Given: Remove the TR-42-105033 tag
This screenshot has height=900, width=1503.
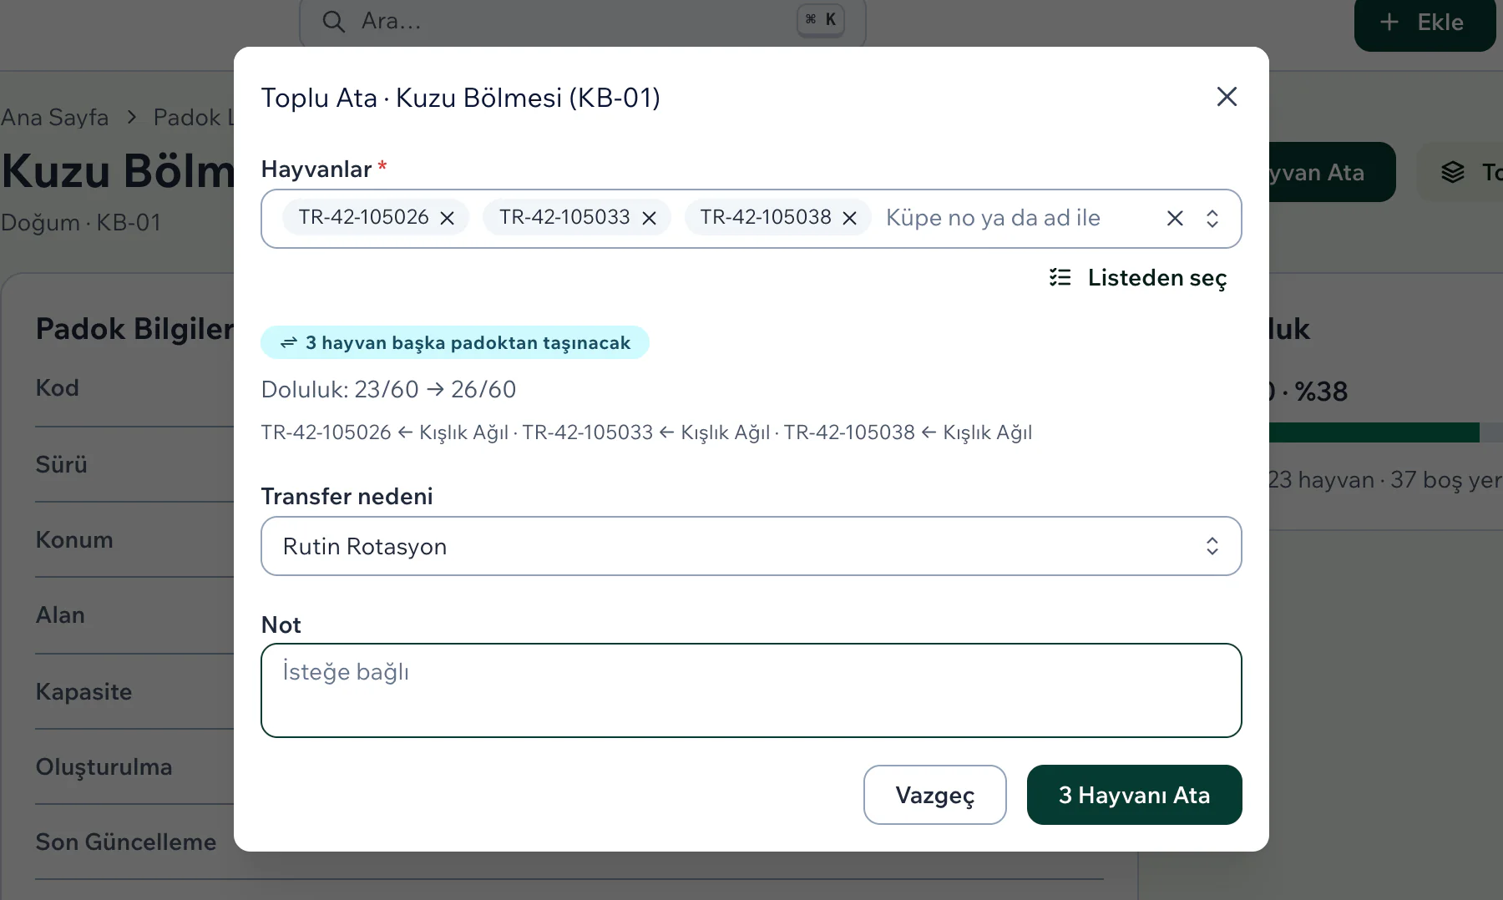Looking at the screenshot, I should pos(649,218).
